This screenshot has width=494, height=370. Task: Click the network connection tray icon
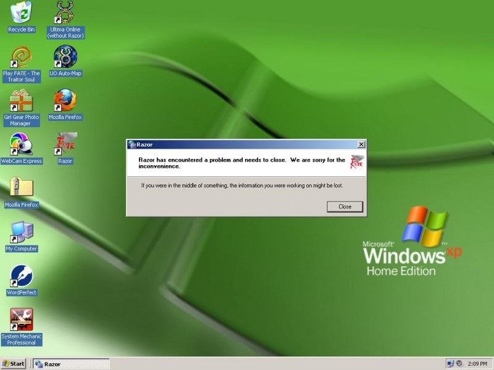(x=450, y=364)
